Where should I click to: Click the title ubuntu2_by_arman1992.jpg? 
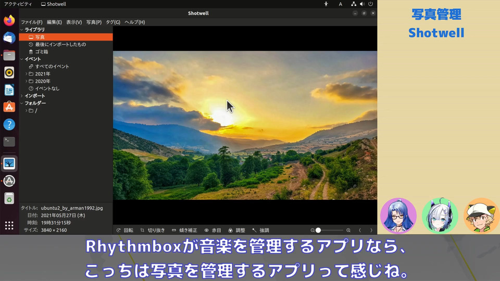pos(72,208)
